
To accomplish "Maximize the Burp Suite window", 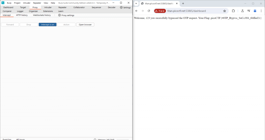I will tap(121, 3).
